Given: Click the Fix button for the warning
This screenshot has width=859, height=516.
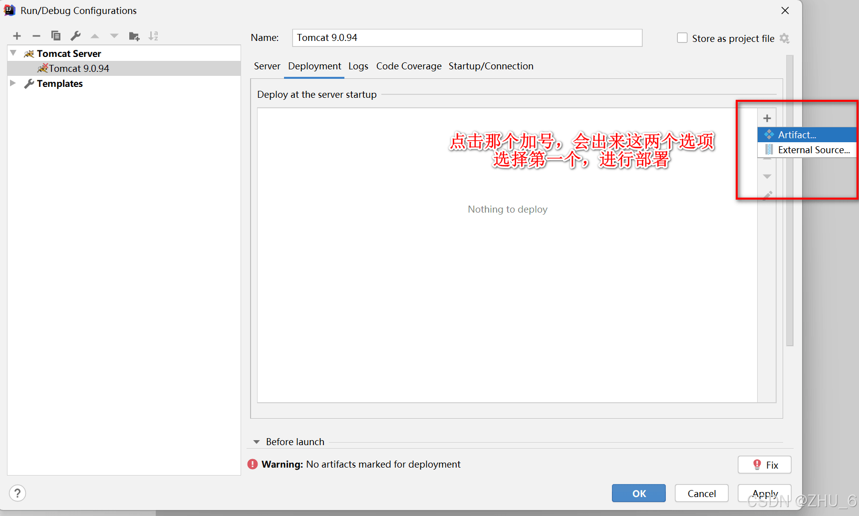Looking at the screenshot, I should (765, 465).
